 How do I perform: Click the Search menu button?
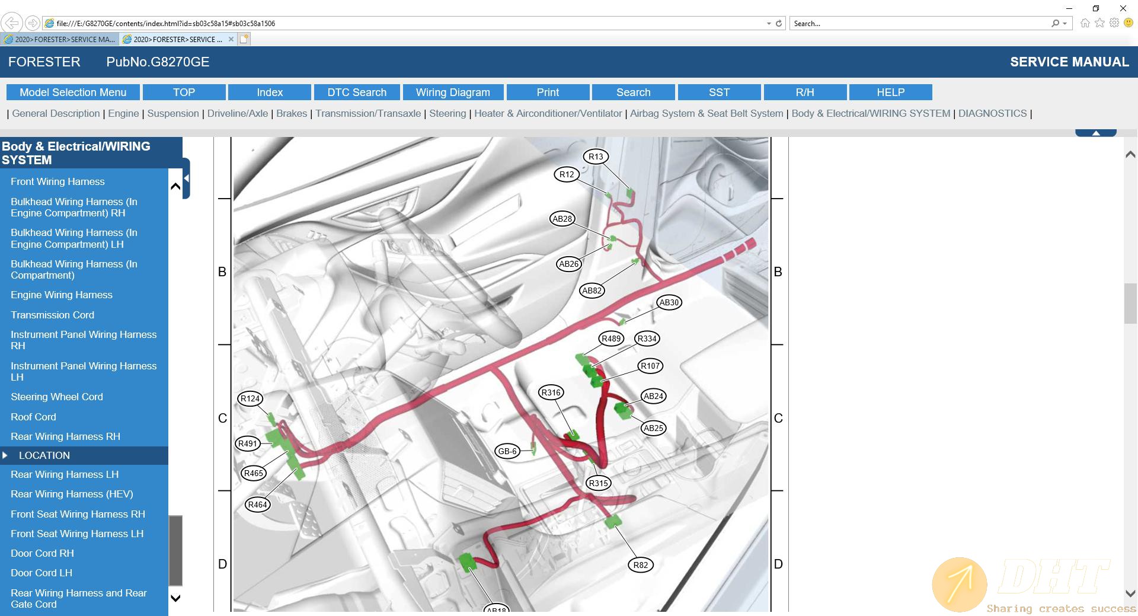634,92
